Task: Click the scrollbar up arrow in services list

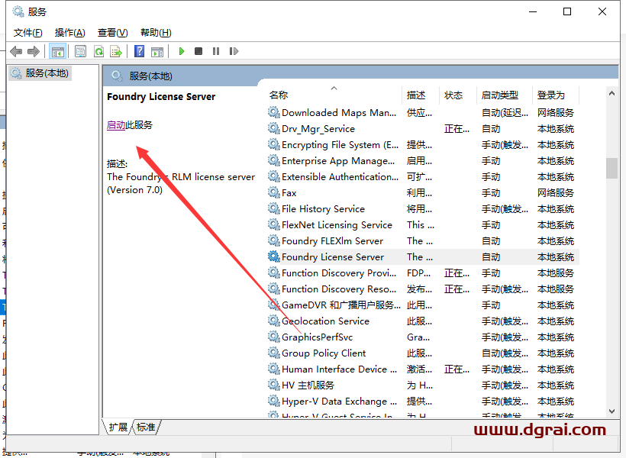Action: pyautogui.click(x=611, y=93)
